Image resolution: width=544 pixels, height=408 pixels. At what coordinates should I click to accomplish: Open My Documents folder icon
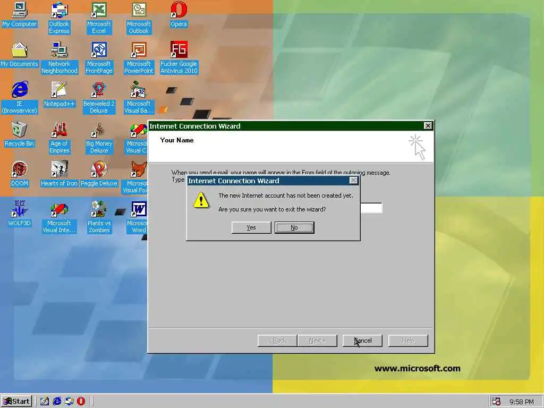[x=20, y=55]
